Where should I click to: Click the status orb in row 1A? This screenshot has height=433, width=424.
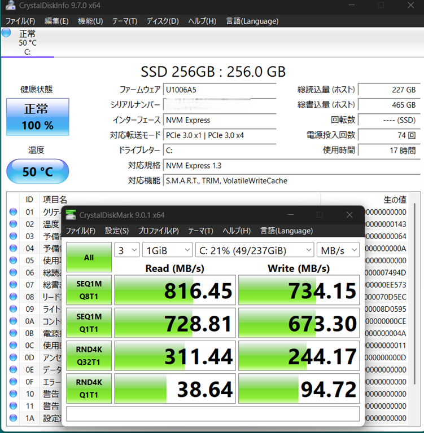tap(13, 418)
